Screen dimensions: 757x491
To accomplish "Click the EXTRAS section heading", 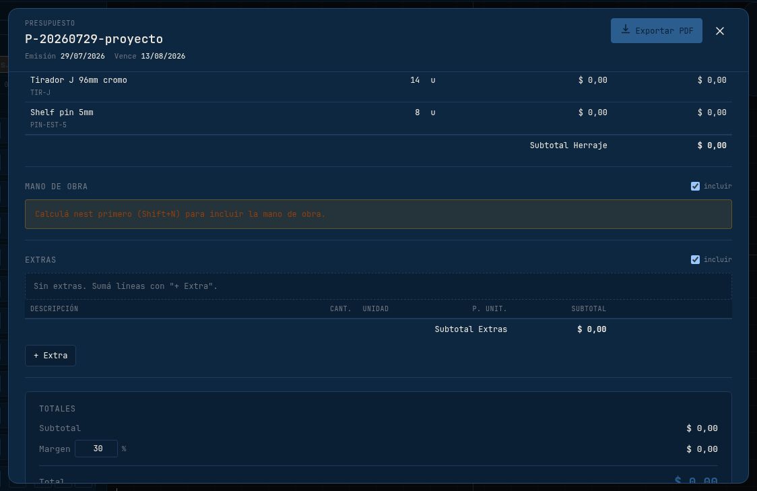I will (40, 260).
